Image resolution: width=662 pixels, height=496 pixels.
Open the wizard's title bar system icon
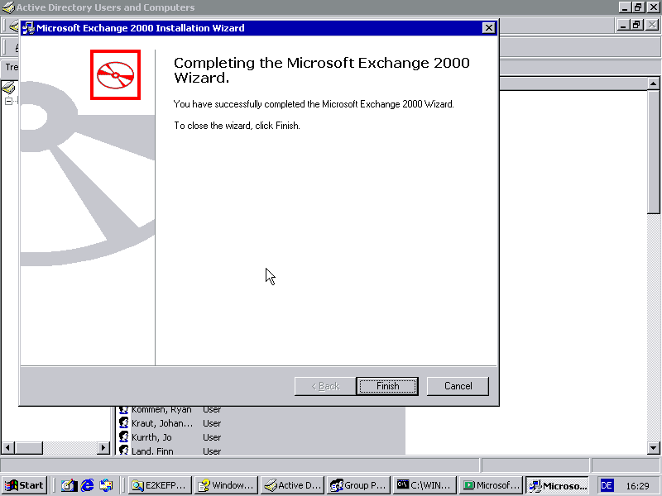[x=28, y=28]
